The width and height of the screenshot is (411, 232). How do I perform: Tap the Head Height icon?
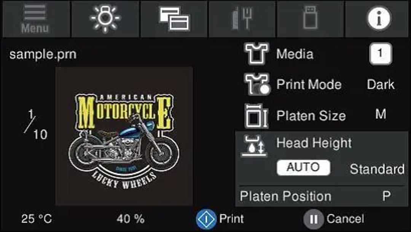(254, 147)
